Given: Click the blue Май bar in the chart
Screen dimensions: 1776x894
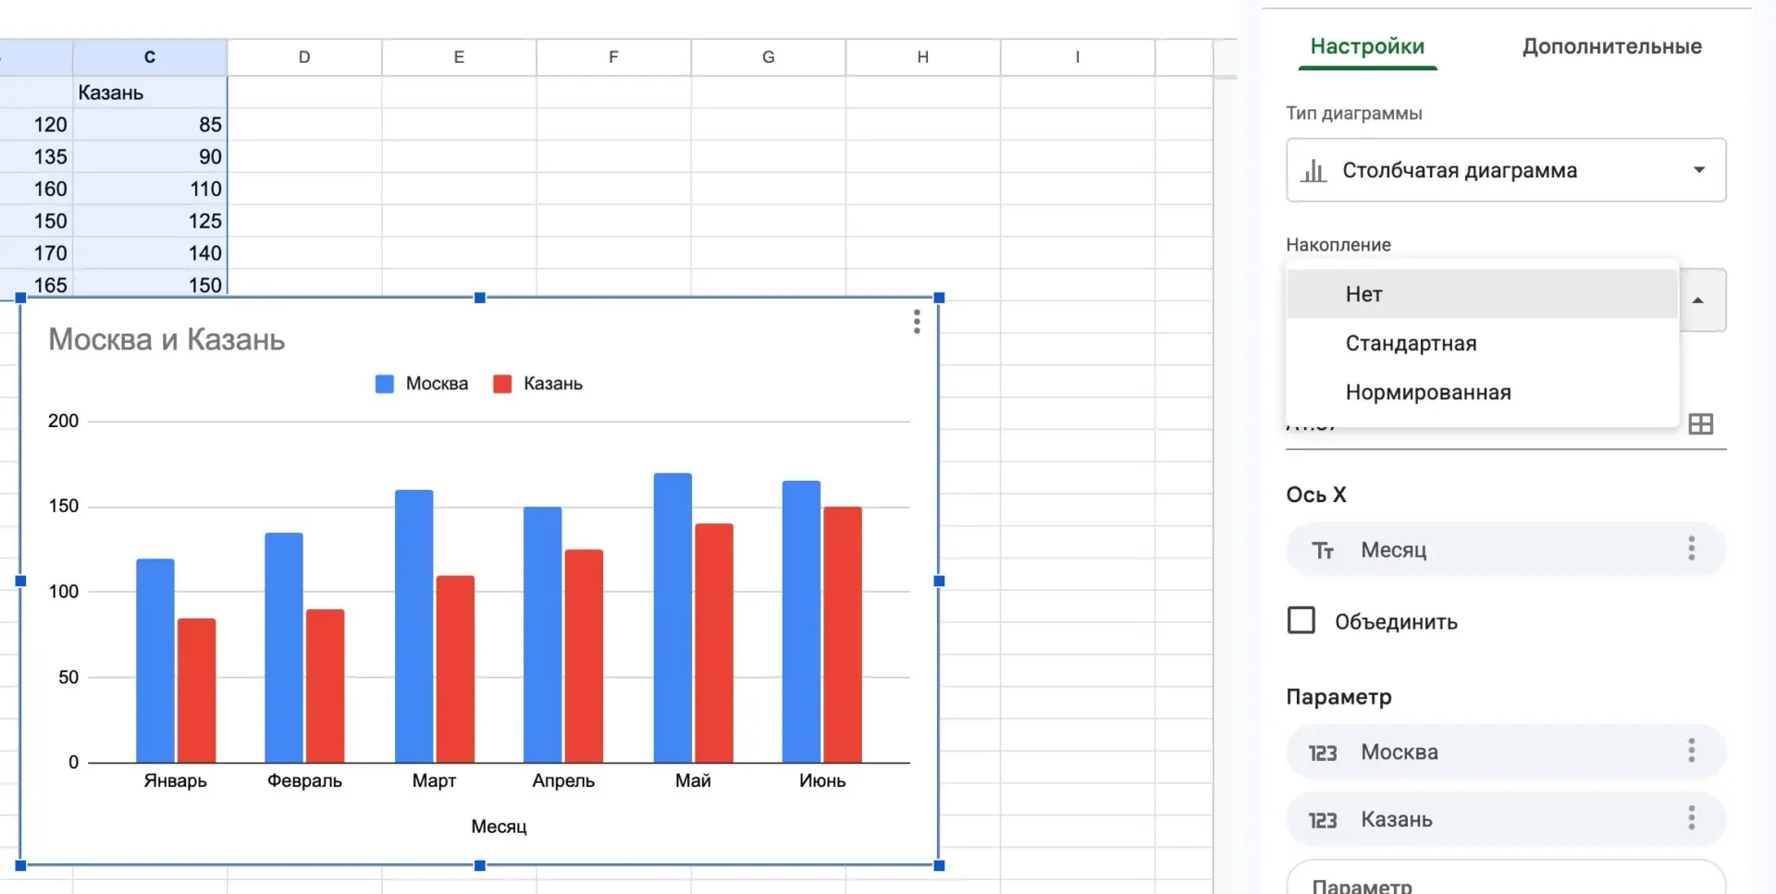Looking at the screenshot, I should point(672,618).
